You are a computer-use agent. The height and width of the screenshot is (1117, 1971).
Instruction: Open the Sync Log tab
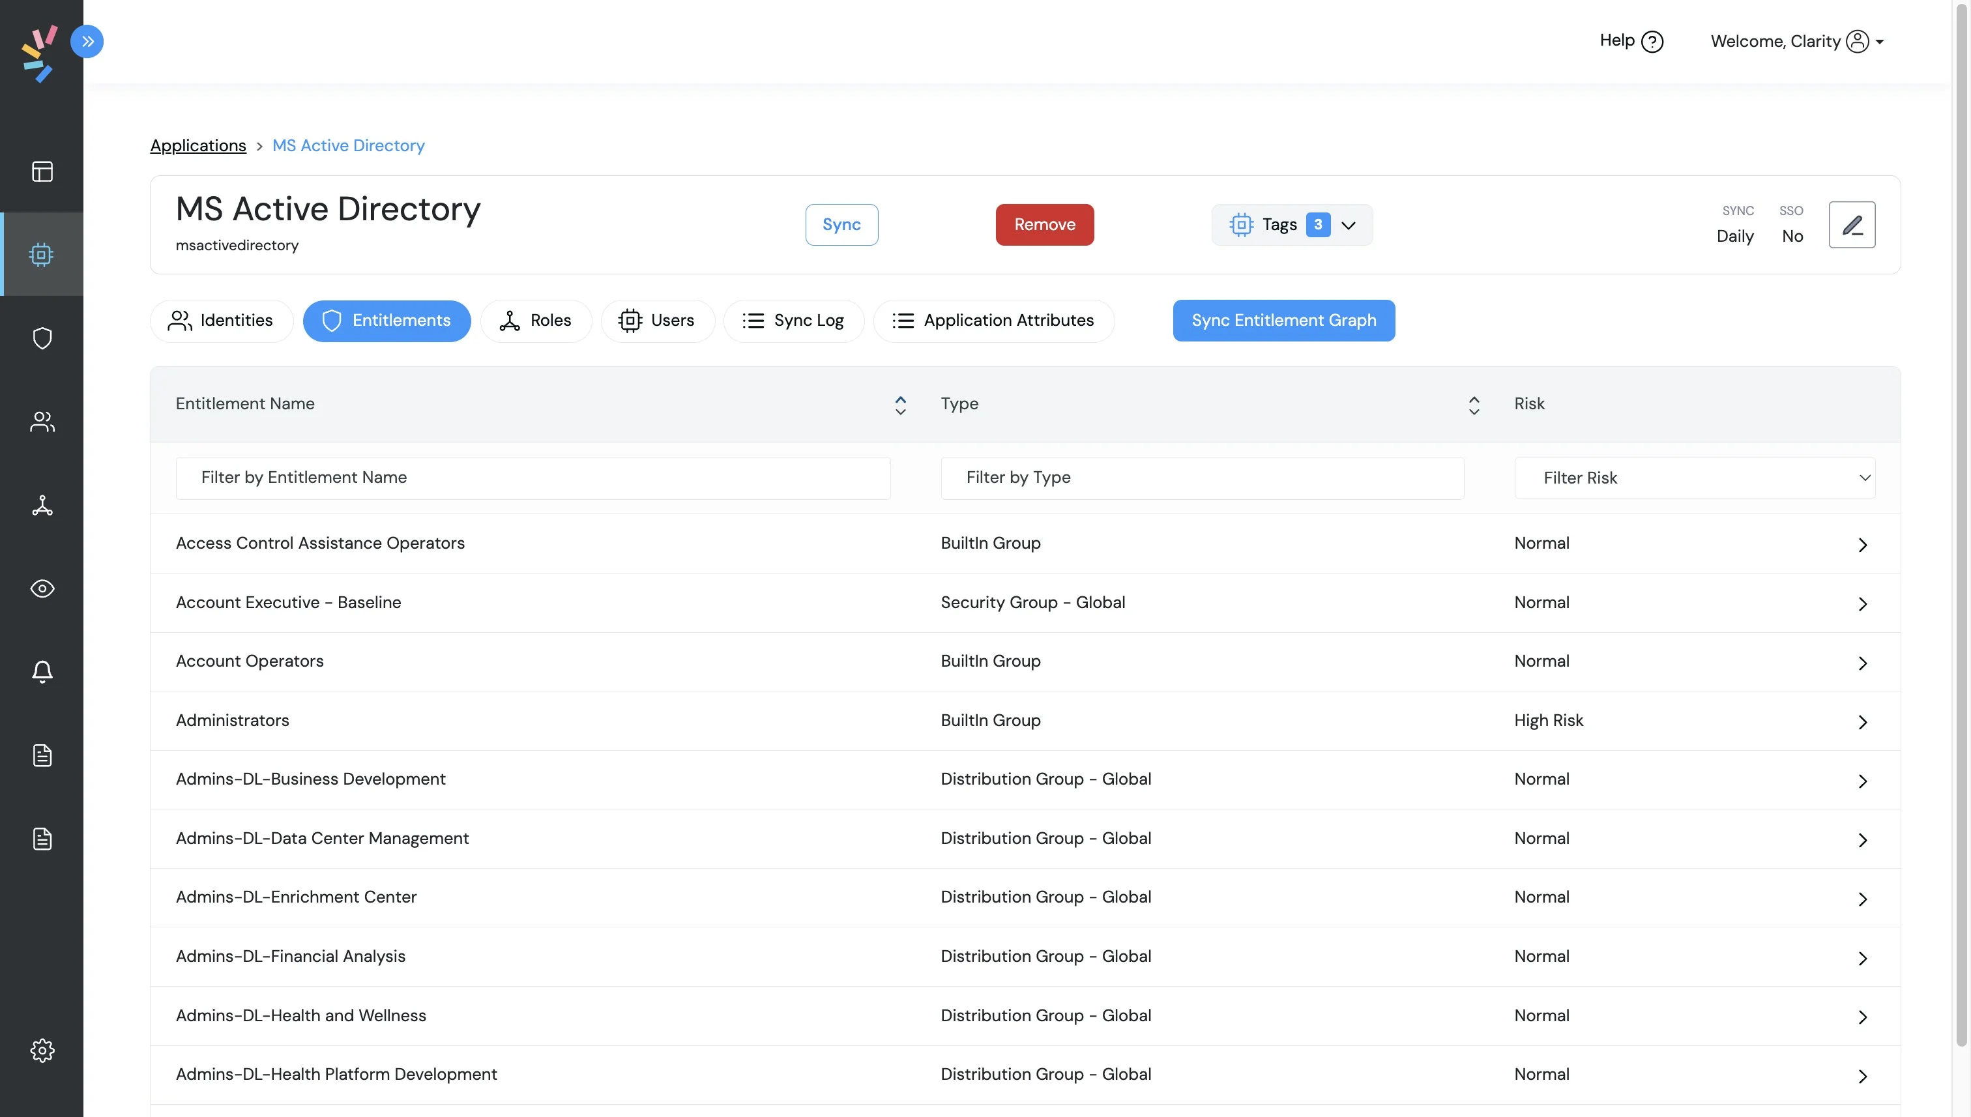pyautogui.click(x=793, y=321)
